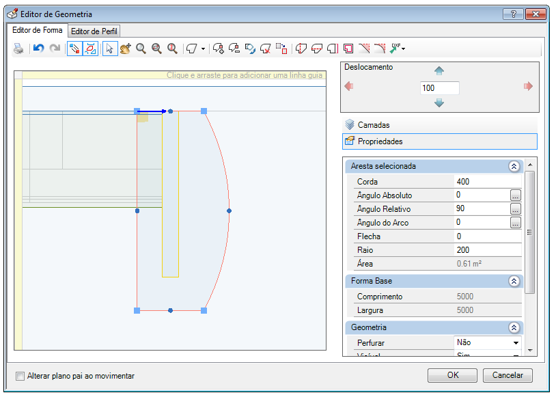
Task: Move shape right with Deslocamento arrow
Action: point(528,86)
